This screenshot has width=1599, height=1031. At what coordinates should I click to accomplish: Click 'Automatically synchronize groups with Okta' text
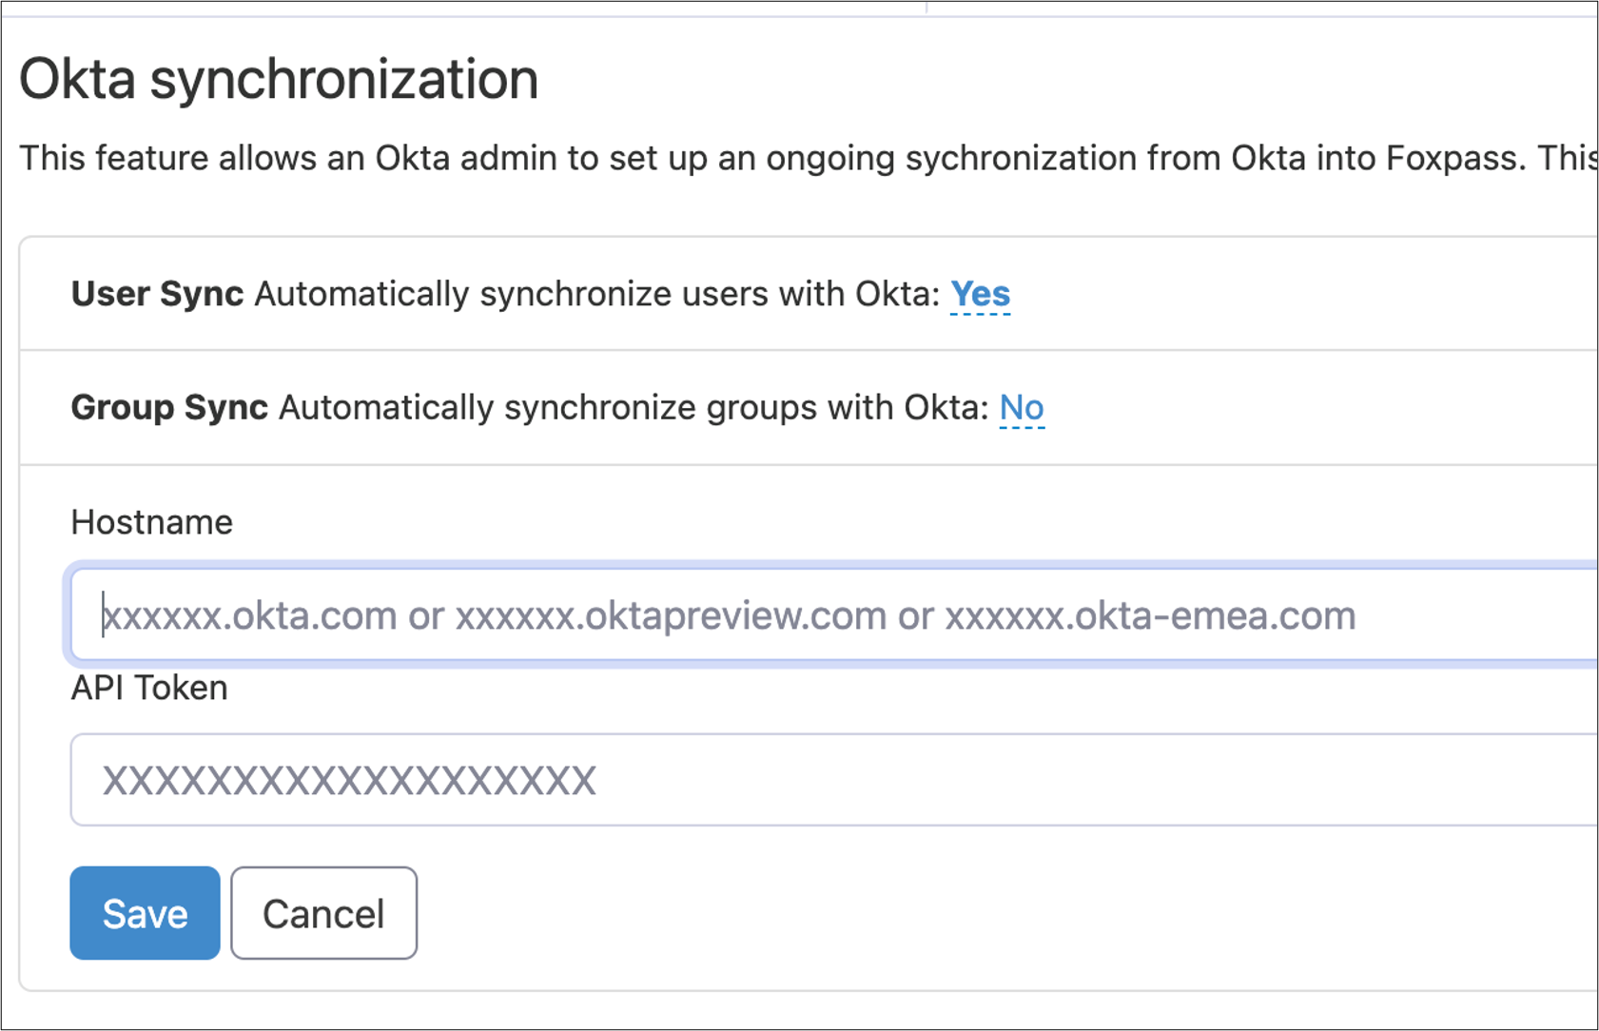(x=634, y=408)
